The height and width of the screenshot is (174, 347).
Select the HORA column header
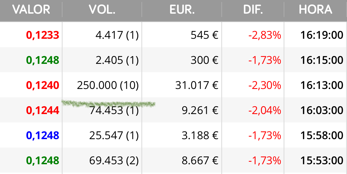[315, 10]
